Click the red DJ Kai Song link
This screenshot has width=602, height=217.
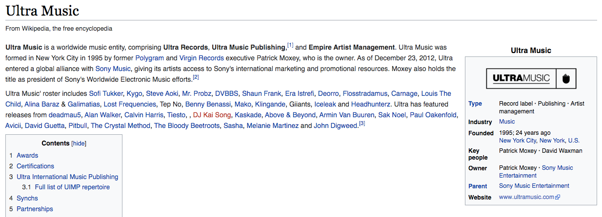click(x=212, y=115)
